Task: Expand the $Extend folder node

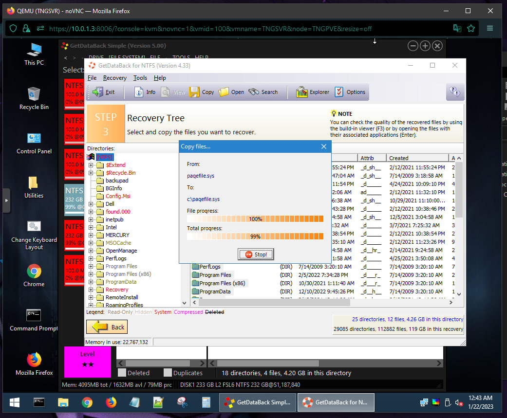Action: pyautogui.click(x=91, y=165)
